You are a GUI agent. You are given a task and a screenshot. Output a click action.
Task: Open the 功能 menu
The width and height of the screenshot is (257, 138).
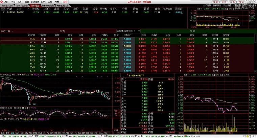13,2
